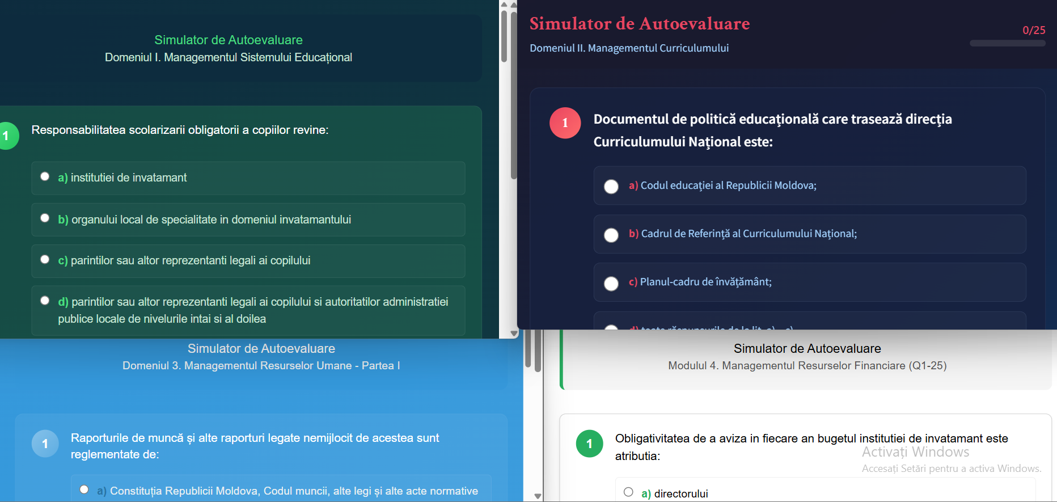The image size is (1057, 502).
Task: Click scroll down arrow of Domeniul 3 panel
Action: click(538, 496)
